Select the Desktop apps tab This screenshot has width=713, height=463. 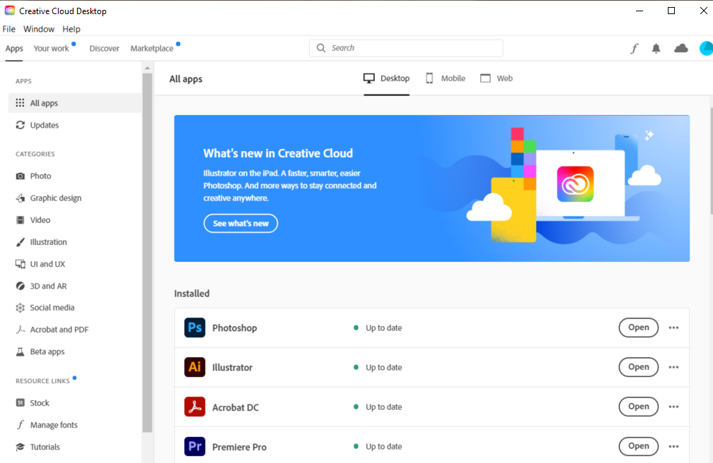[x=387, y=78]
